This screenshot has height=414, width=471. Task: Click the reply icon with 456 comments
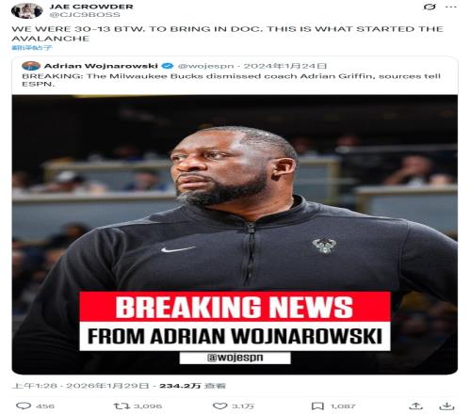(24, 406)
